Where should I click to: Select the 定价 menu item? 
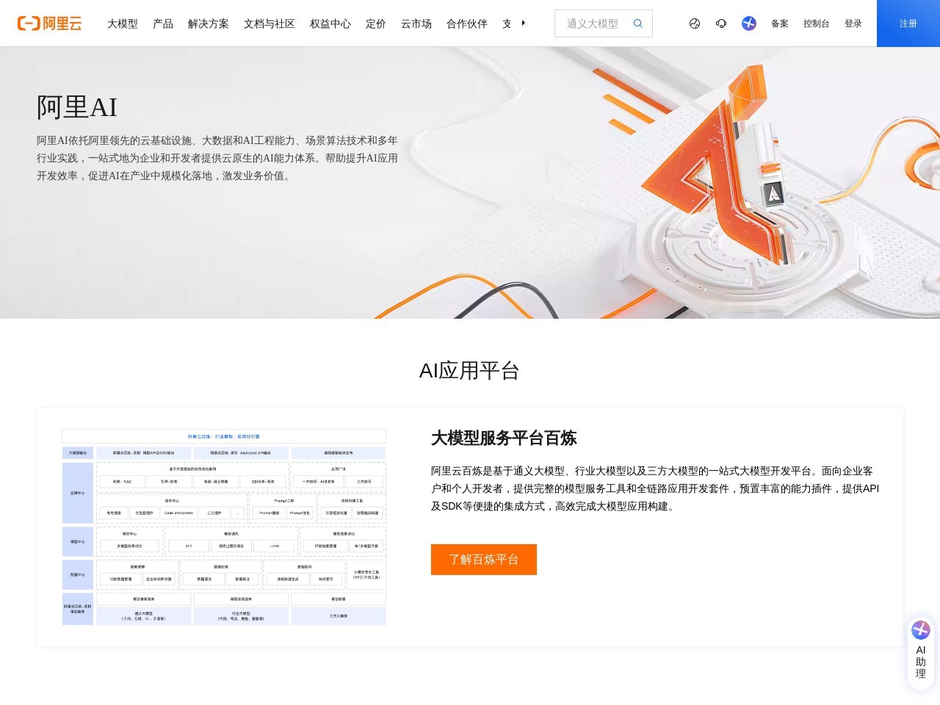375,23
